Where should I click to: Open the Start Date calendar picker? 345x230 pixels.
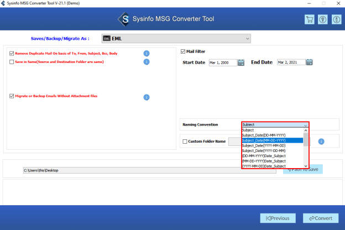(241, 62)
